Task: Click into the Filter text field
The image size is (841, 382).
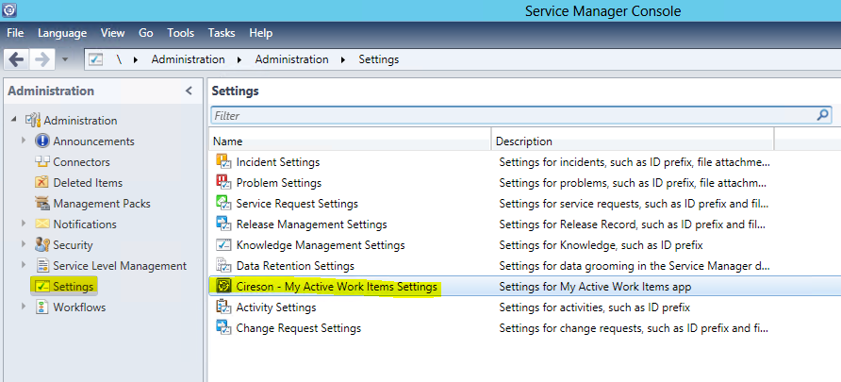Action: 509,116
